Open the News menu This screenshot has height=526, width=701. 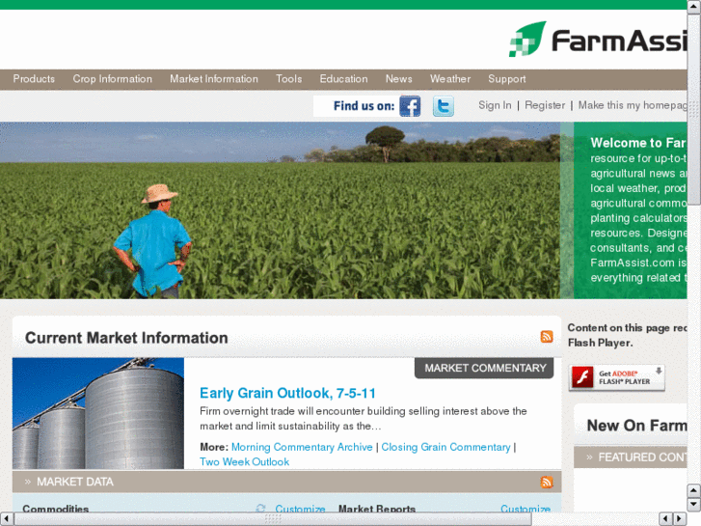pos(399,79)
